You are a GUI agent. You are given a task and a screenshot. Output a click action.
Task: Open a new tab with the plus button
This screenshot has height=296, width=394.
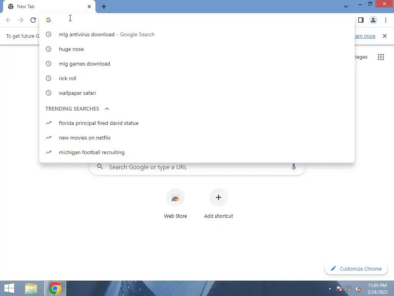(x=104, y=7)
